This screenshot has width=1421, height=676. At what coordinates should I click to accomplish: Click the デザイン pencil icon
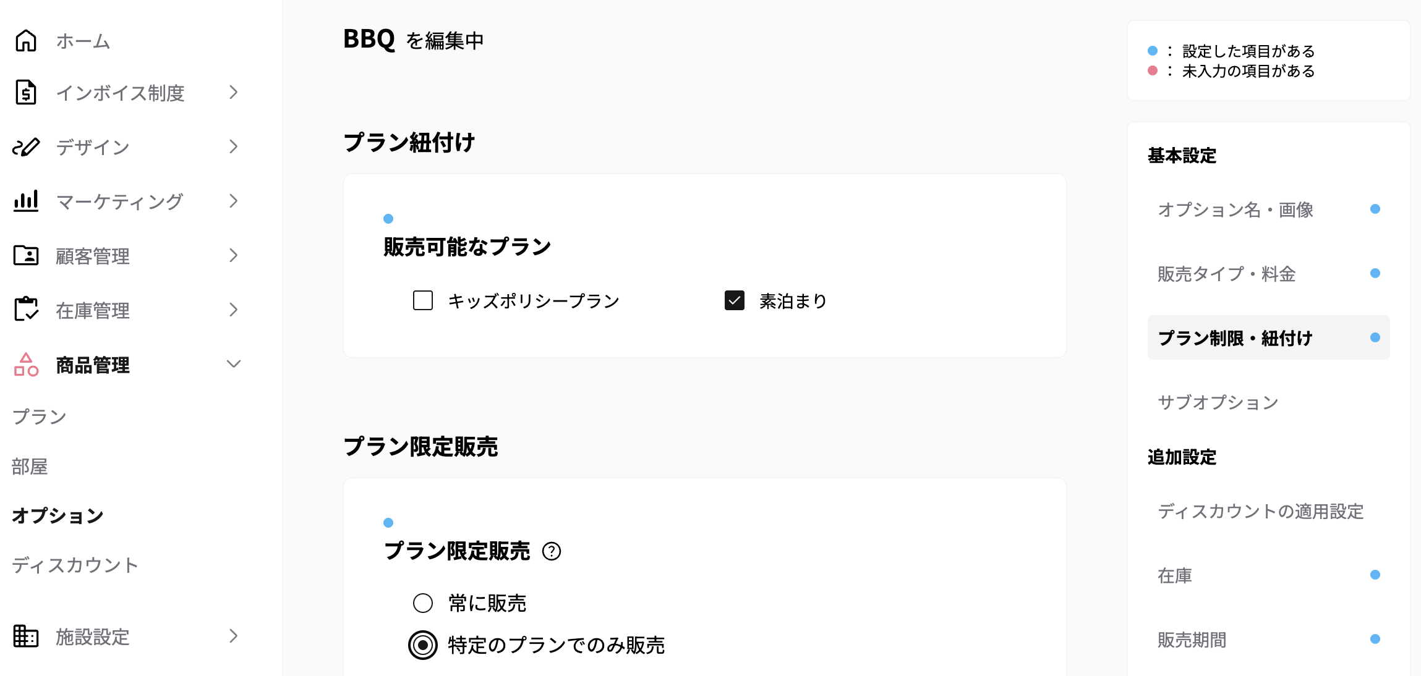coord(25,147)
